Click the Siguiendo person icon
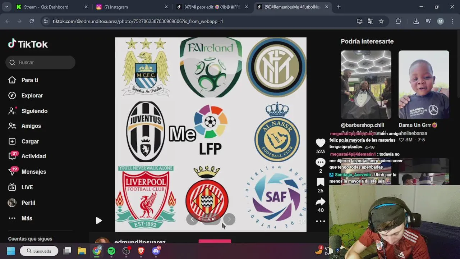This screenshot has width=460, height=259. 12,111
